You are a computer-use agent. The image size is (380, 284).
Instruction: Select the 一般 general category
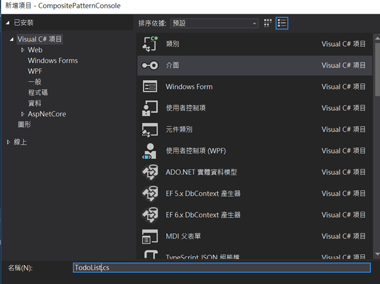tap(34, 82)
